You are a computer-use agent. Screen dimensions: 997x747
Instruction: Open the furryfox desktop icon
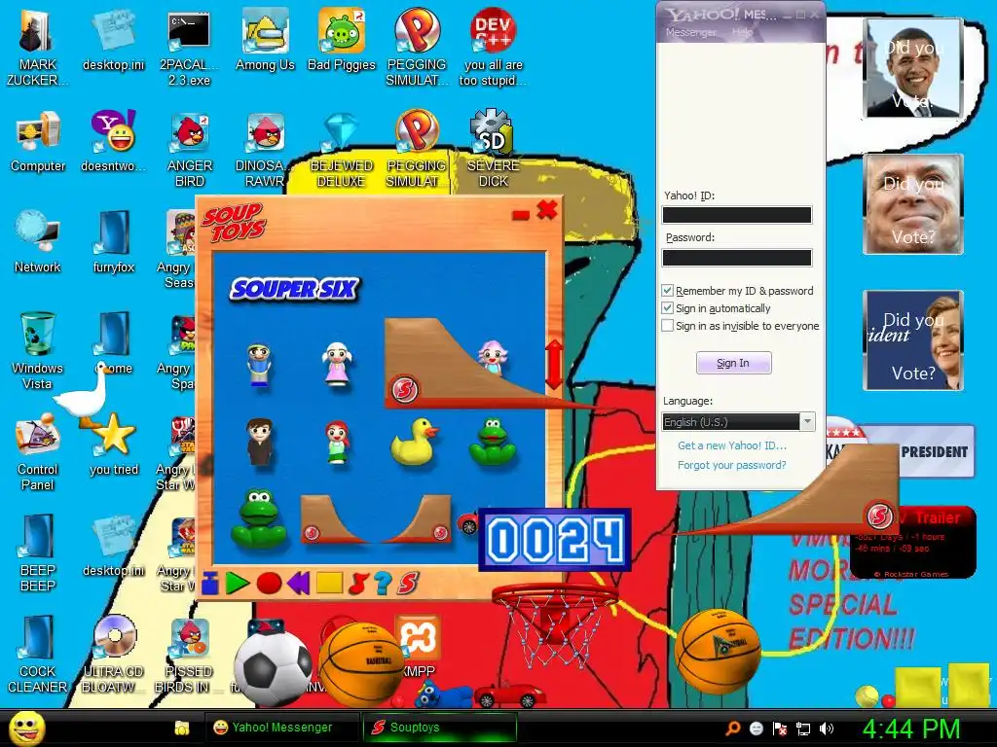[x=113, y=242]
